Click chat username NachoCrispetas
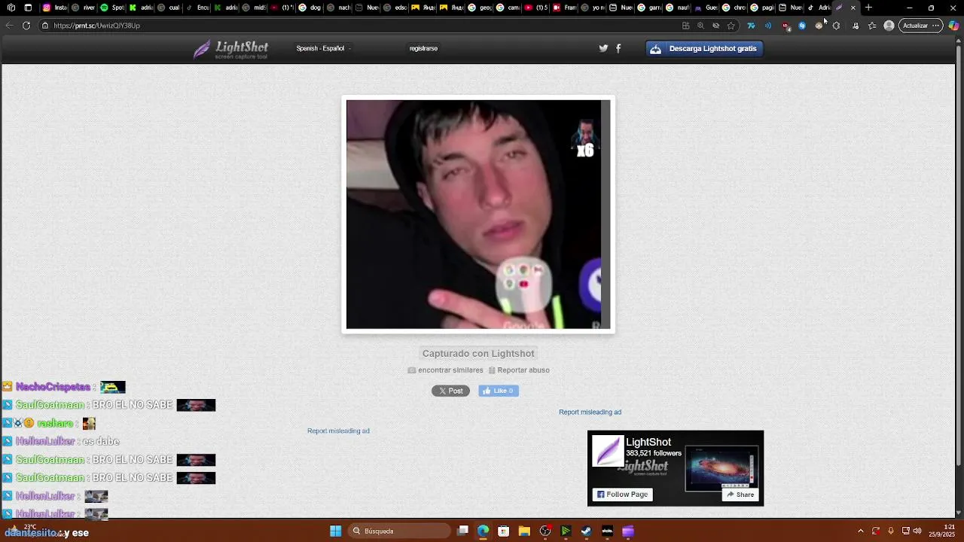Image resolution: width=964 pixels, height=542 pixels. 53,387
